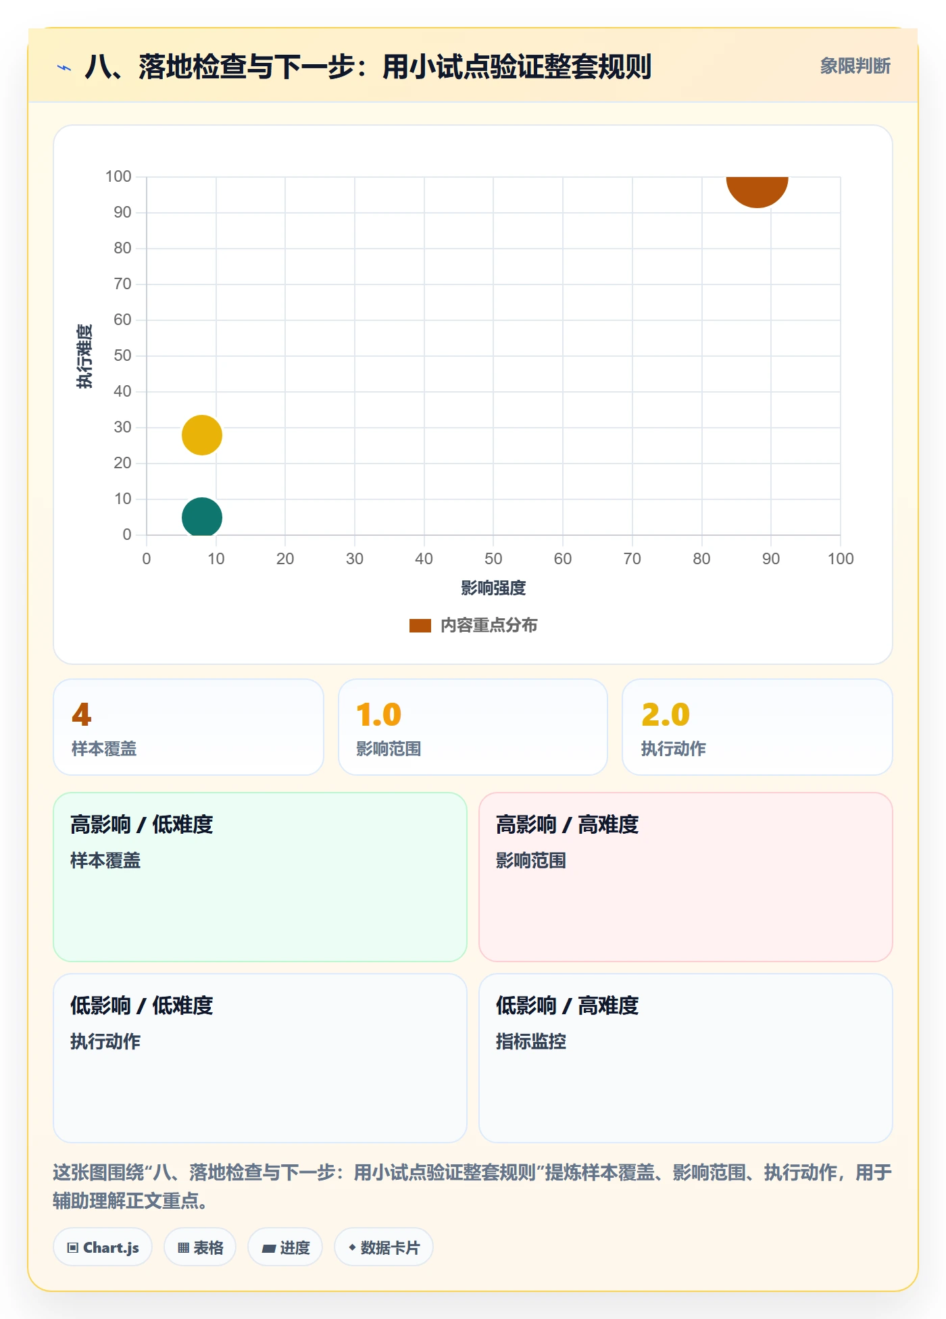This screenshot has width=946, height=1319.
Task: Select the 象限判断 label in the header
Action: 855,66
